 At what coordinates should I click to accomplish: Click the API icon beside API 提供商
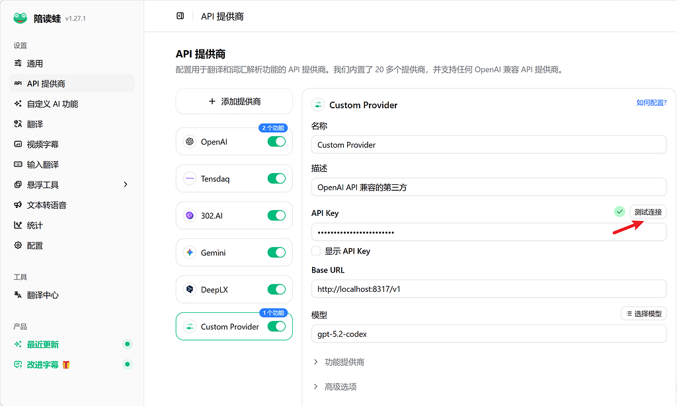18,83
